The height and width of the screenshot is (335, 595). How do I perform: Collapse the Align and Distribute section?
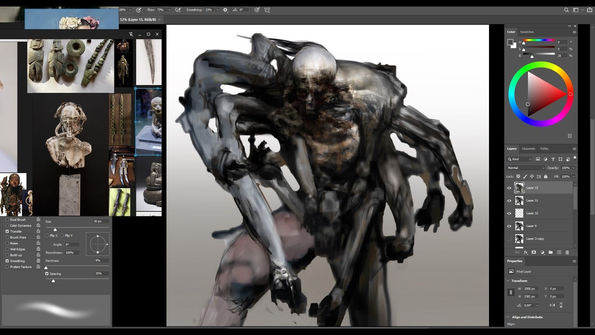pos(508,317)
